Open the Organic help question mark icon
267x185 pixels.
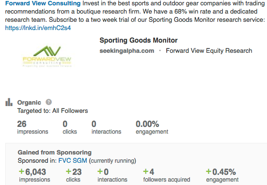pyautogui.click(x=49, y=102)
